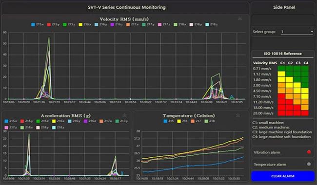This screenshot has height=185, width=317.
Task: Toggle sensor 217 in Temperature legend
Action: [196, 121]
